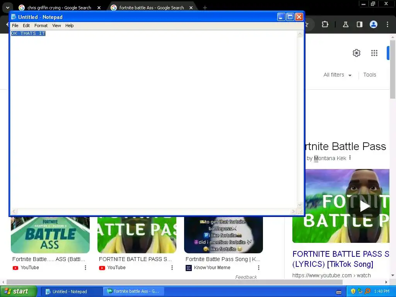The height and width of the screenshot is (297, 396).
Task: Click selected text OK THATS IT
Action: coord(28,33)
